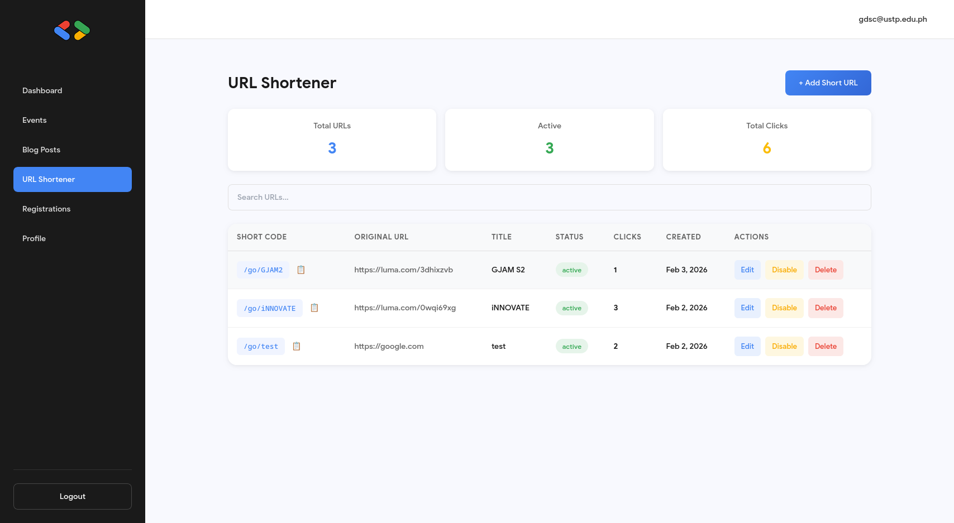Click the SHORT CODE column header
Image resolution: width=954 pixels, height=523 pixels.
pyautogui.click(x=261, y=237)
